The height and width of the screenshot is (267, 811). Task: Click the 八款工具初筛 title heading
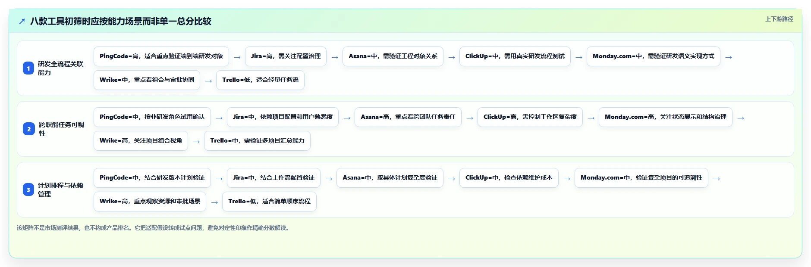121,21
